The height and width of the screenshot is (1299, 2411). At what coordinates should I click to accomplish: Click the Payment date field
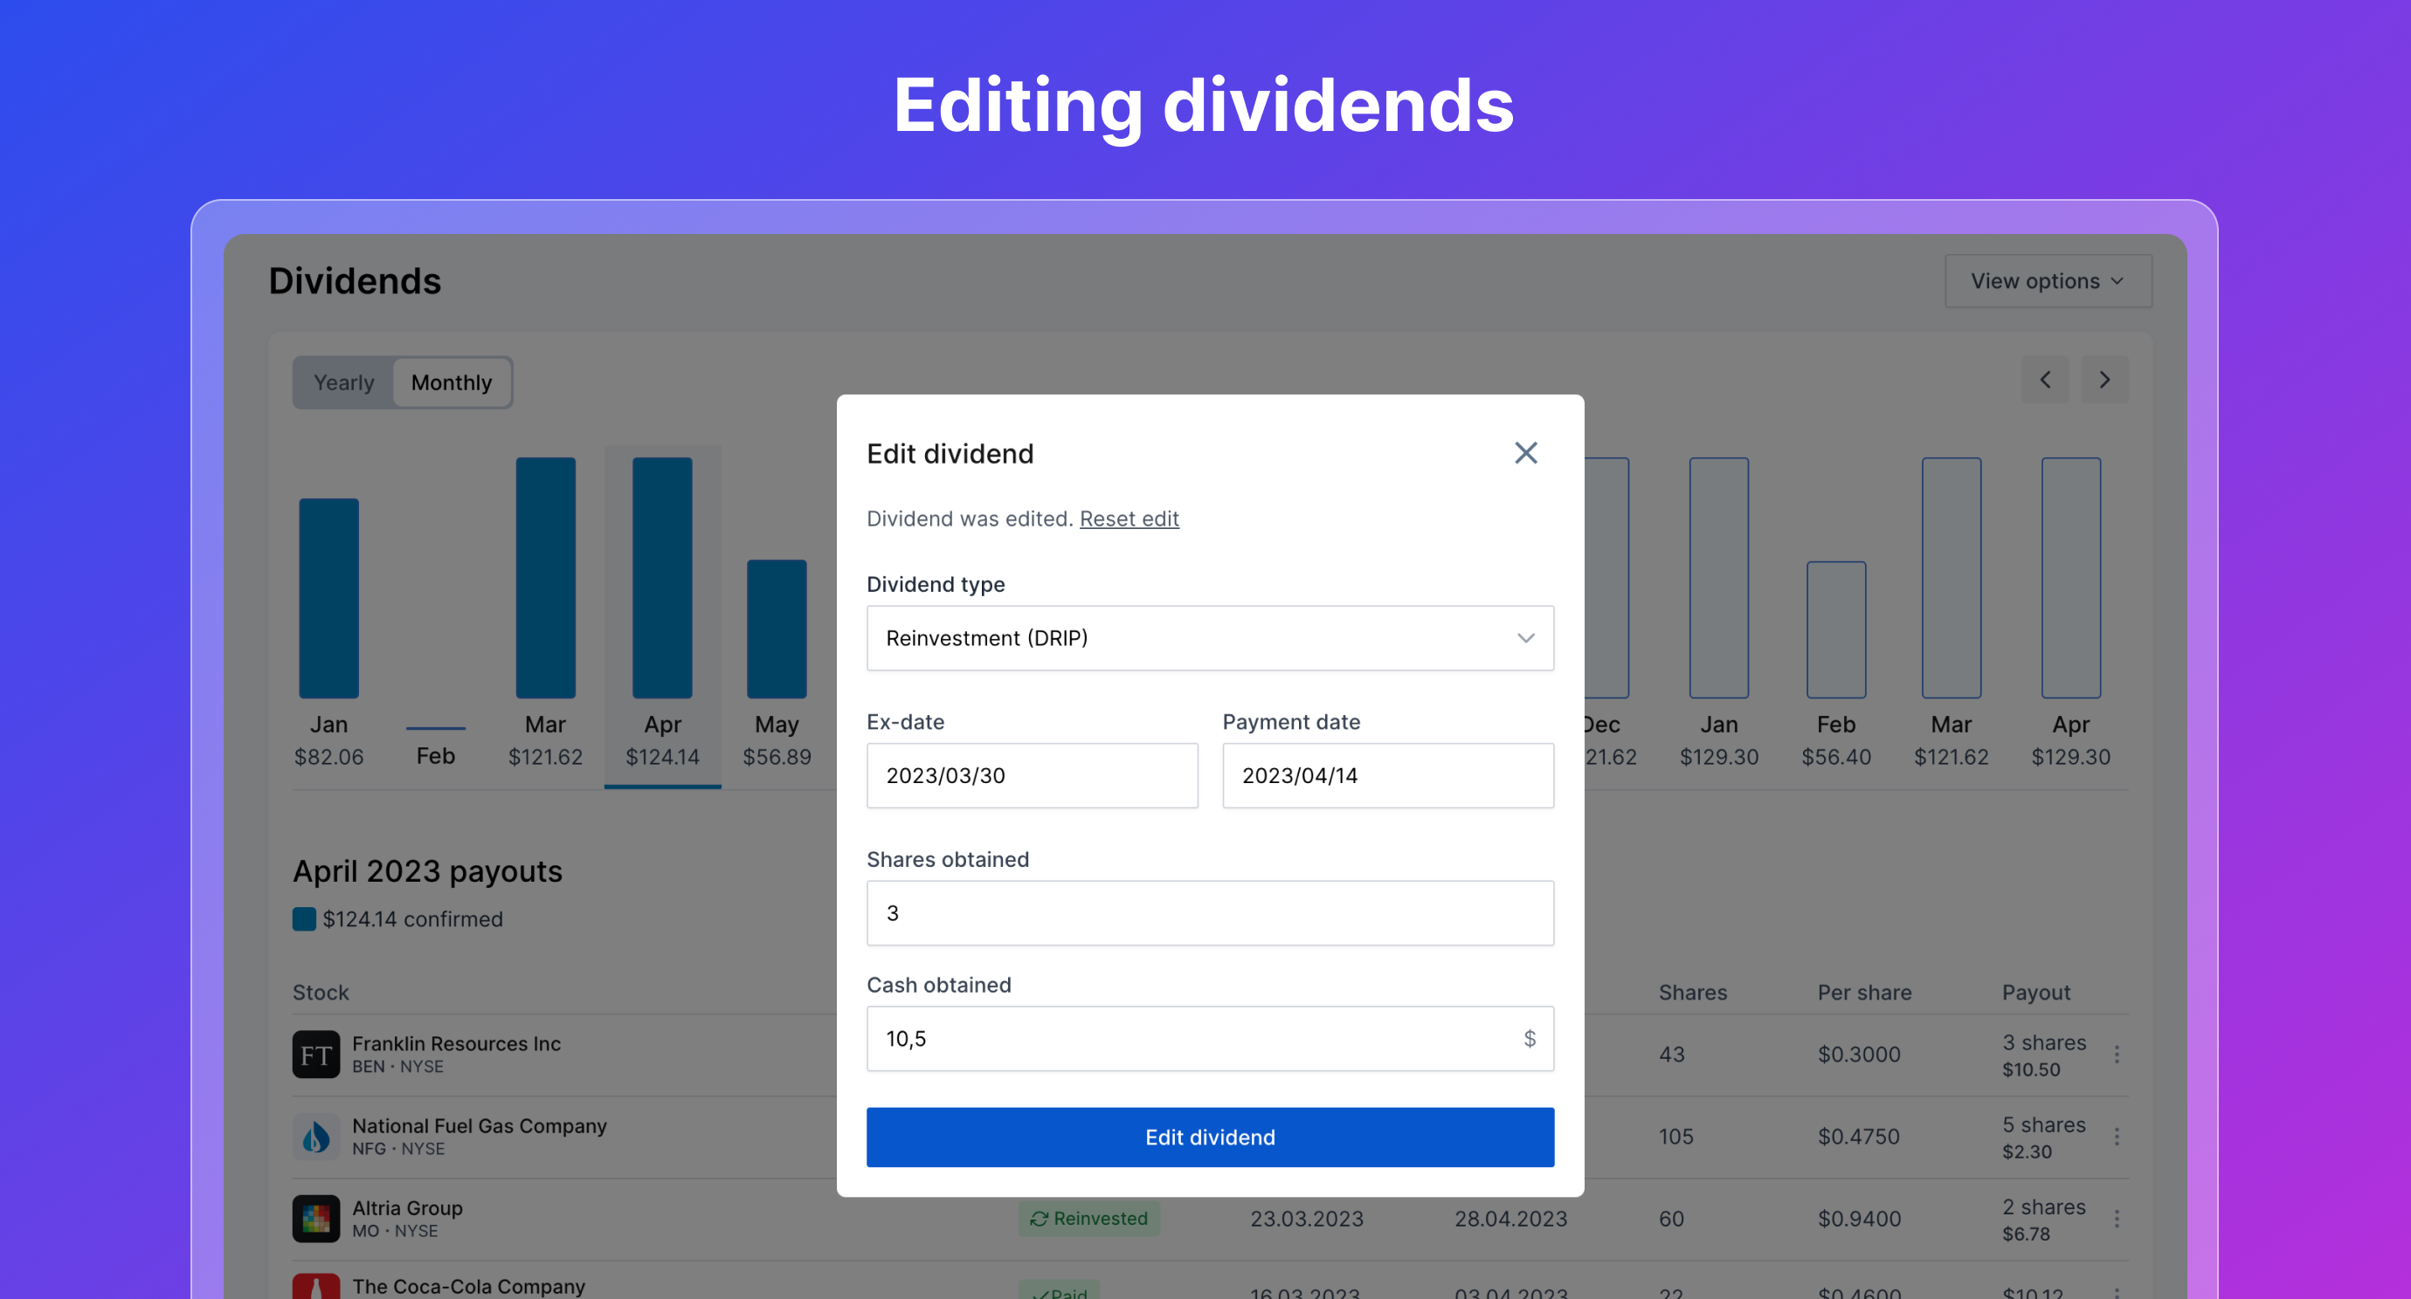pos(1387,775)
